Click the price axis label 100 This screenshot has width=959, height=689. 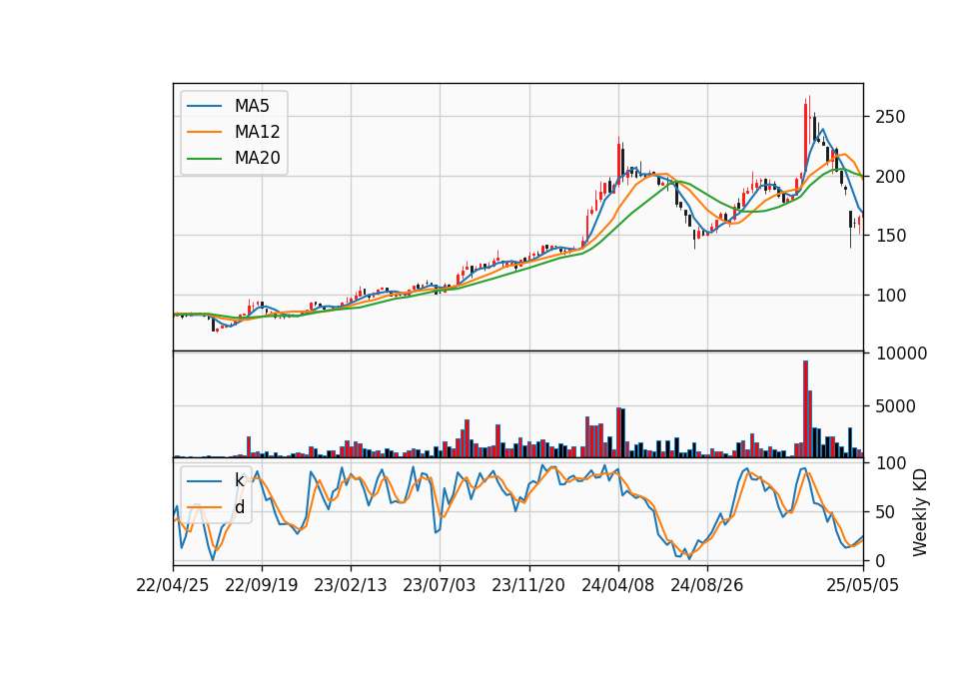890,296
